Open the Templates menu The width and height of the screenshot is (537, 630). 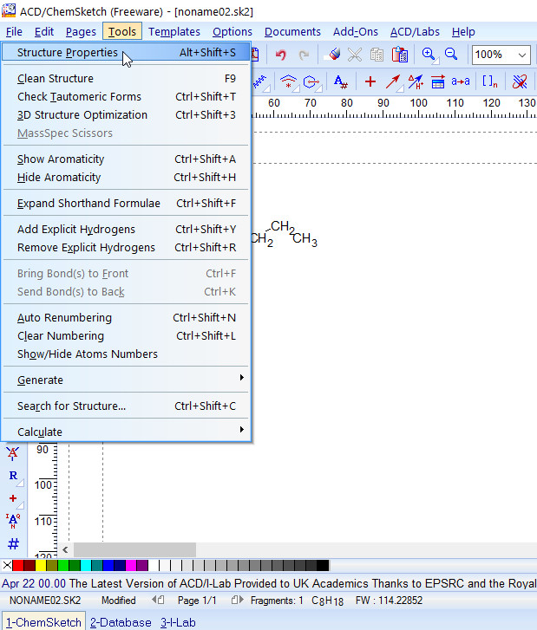[174, 31]
